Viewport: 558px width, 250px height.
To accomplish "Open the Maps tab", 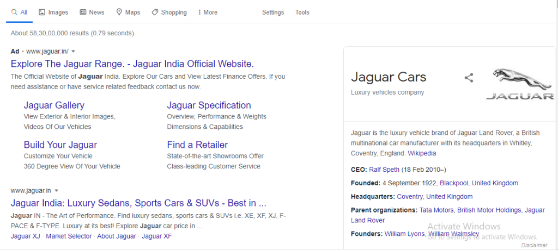I will [x=128, y=12].
